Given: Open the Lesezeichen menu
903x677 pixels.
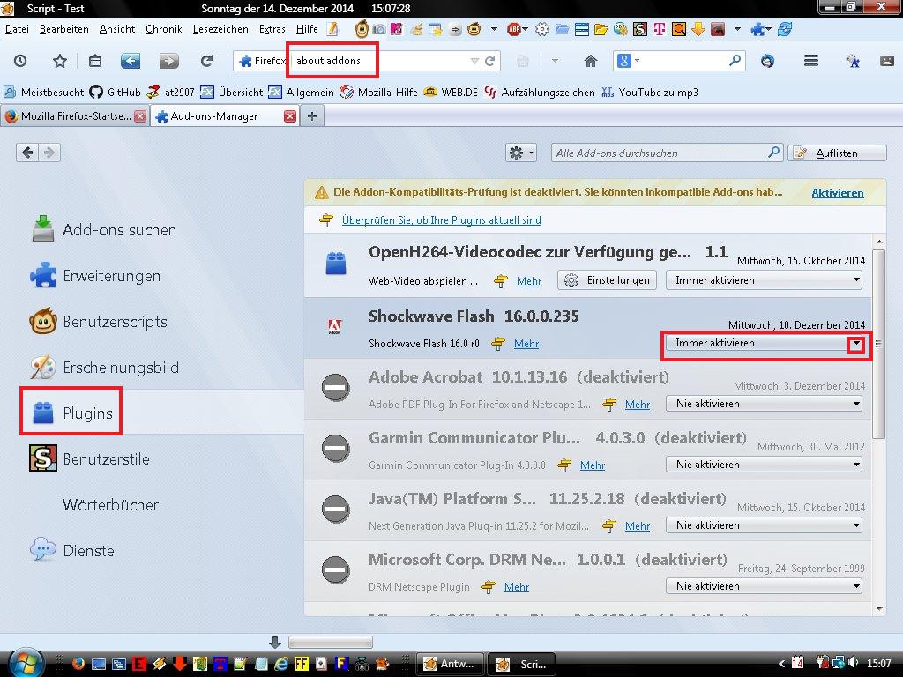Looking at the screenshot, I should [220, 29].
